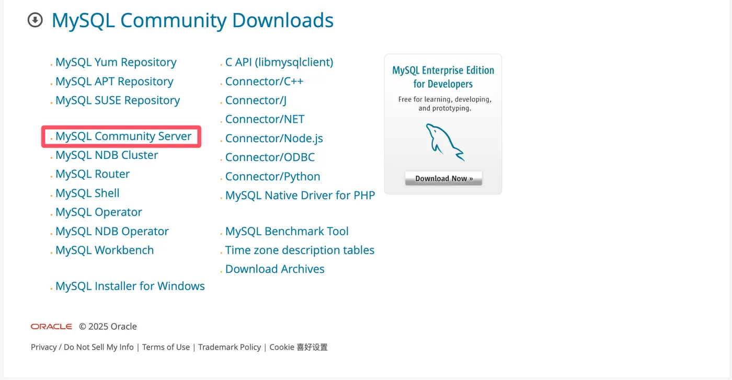This screenshot has width=732, height=380.
Task: Click the © 2025 Oracle copyright text
Action: [x=108, y=327]
